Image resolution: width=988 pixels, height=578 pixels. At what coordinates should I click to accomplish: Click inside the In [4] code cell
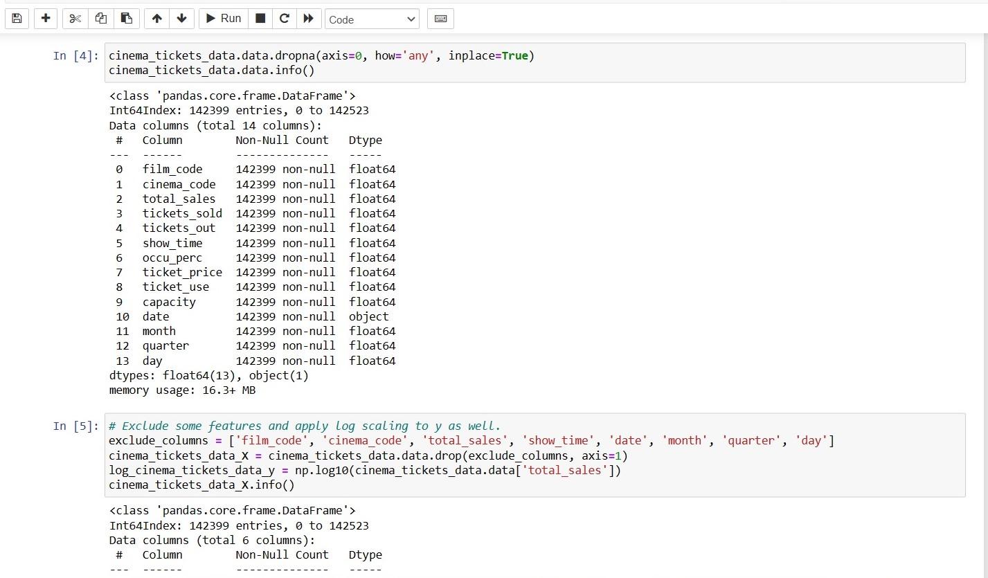click(535, 63)
